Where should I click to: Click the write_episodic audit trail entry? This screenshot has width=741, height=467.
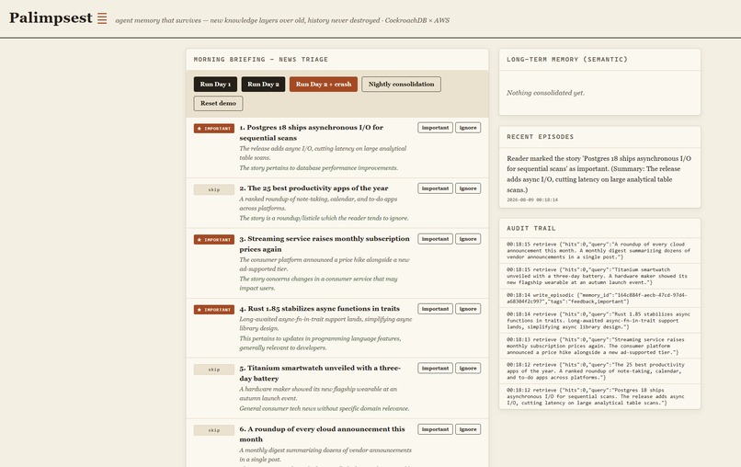click(x=599, y=298)
